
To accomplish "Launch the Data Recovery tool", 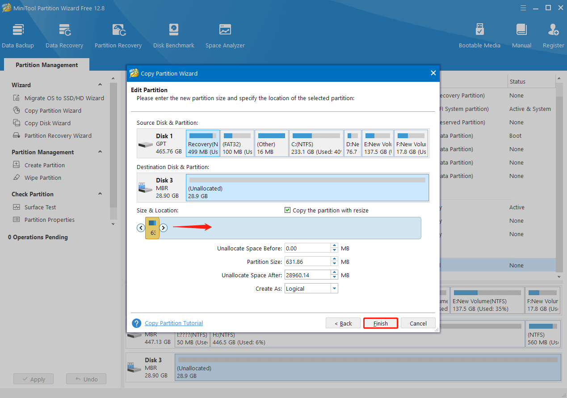I will click(64, 36).
